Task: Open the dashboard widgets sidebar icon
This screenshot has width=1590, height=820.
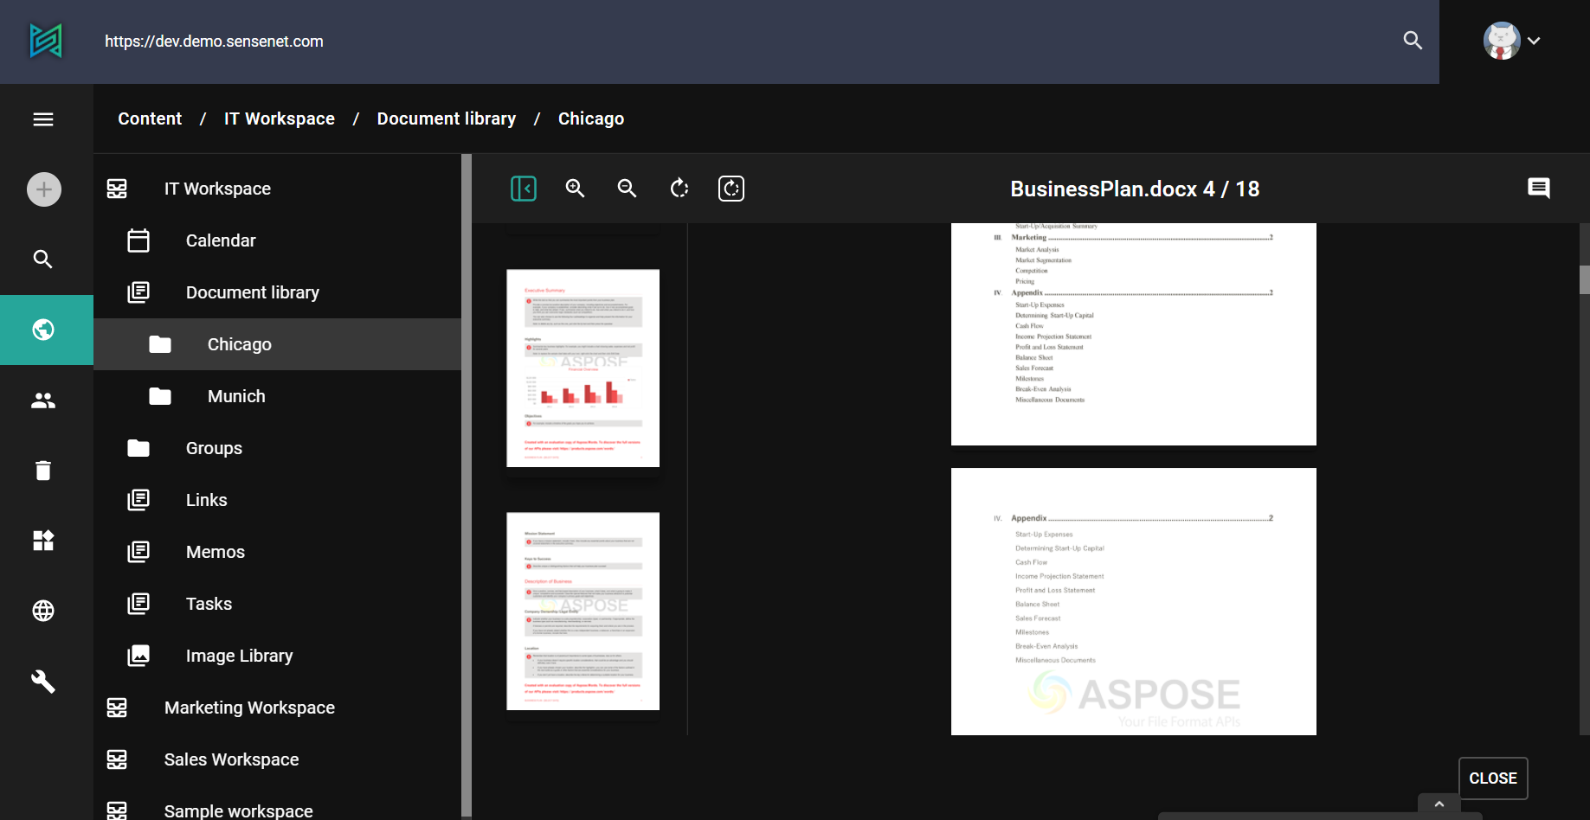Action: click(x=43, y=541)
